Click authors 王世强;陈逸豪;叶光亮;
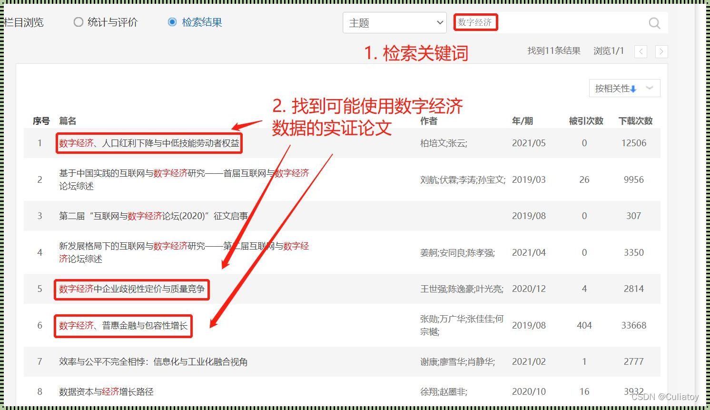Screen dimensions: 710x410 pos(462,289)
